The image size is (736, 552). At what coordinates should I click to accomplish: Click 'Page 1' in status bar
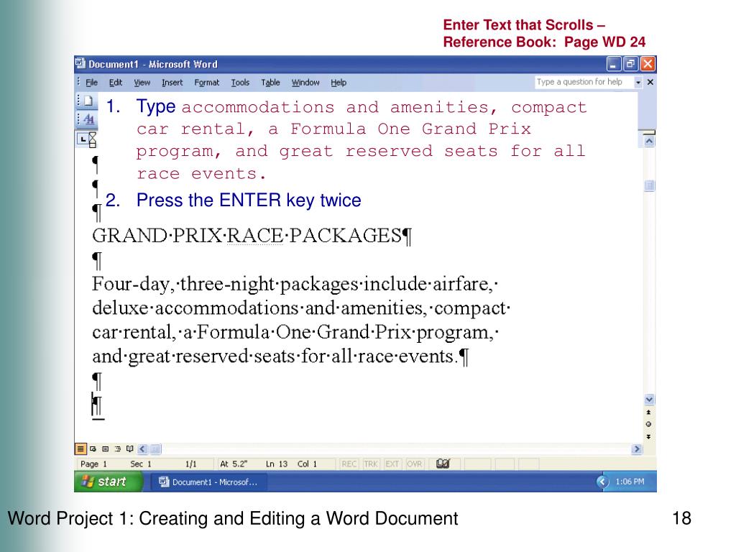(93, 464)
